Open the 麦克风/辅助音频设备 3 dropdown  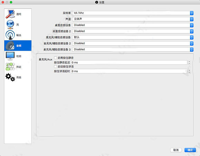[133, 49]
